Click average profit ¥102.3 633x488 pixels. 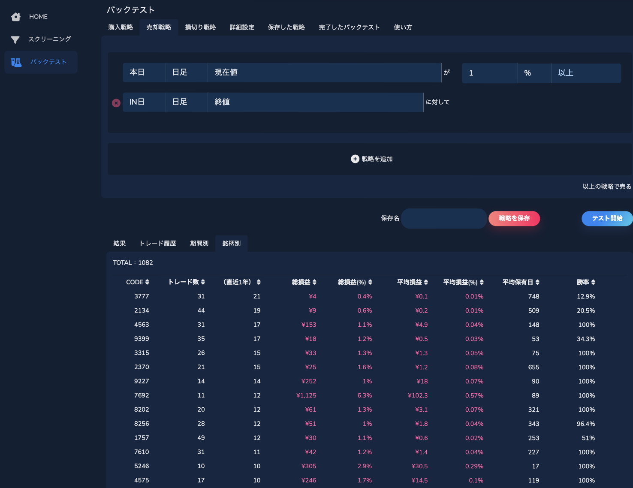[x=418, y=395]
